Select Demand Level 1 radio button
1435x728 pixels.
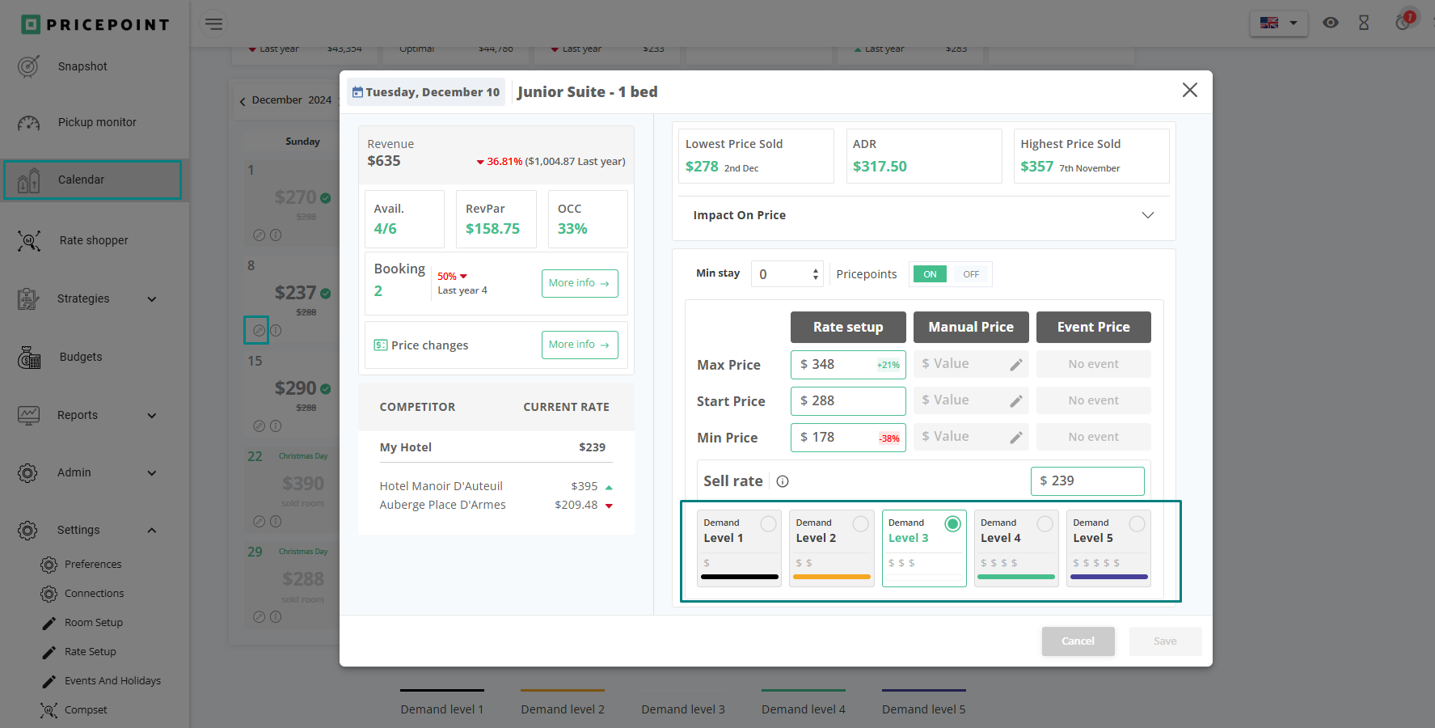click(768, 524)
